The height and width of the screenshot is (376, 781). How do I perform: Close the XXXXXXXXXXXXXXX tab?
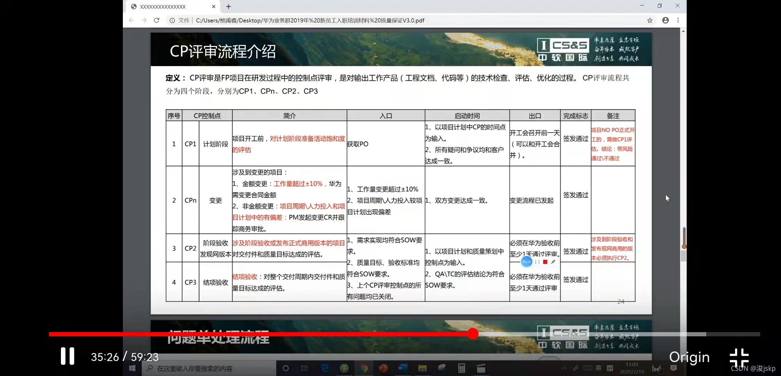[213, 6]
